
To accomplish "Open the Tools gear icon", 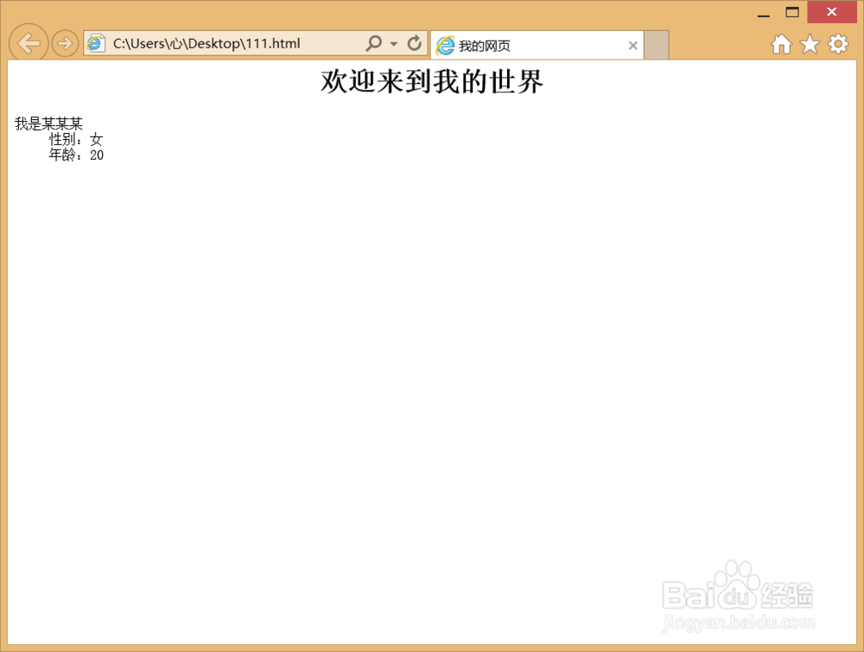I will tap(838, 43).
